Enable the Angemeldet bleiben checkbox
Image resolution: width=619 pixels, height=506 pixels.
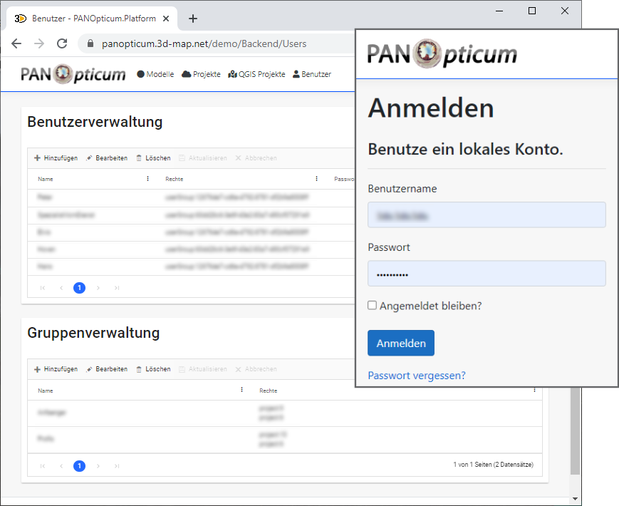pyautogui.click(x=373, y=305)
